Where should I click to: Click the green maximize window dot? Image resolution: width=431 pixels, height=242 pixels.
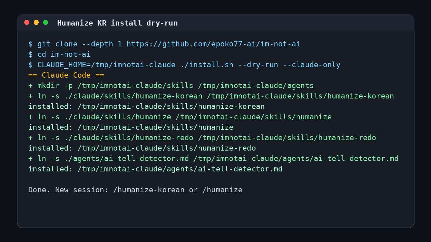(46, 23)
